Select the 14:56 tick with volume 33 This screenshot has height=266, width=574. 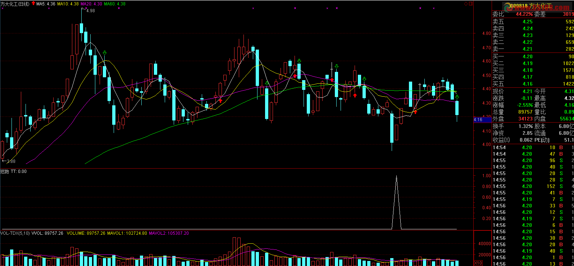tap(533, 206)
